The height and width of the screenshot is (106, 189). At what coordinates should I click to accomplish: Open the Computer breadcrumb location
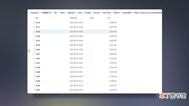click(35, 13)
